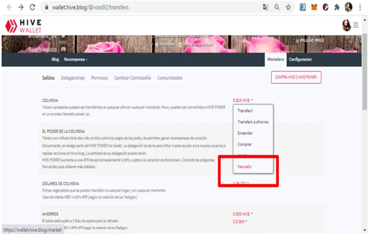This screenshot has height=234, width=368.
Task: Click the AHORROS heading text
Action: coord(50,214)
